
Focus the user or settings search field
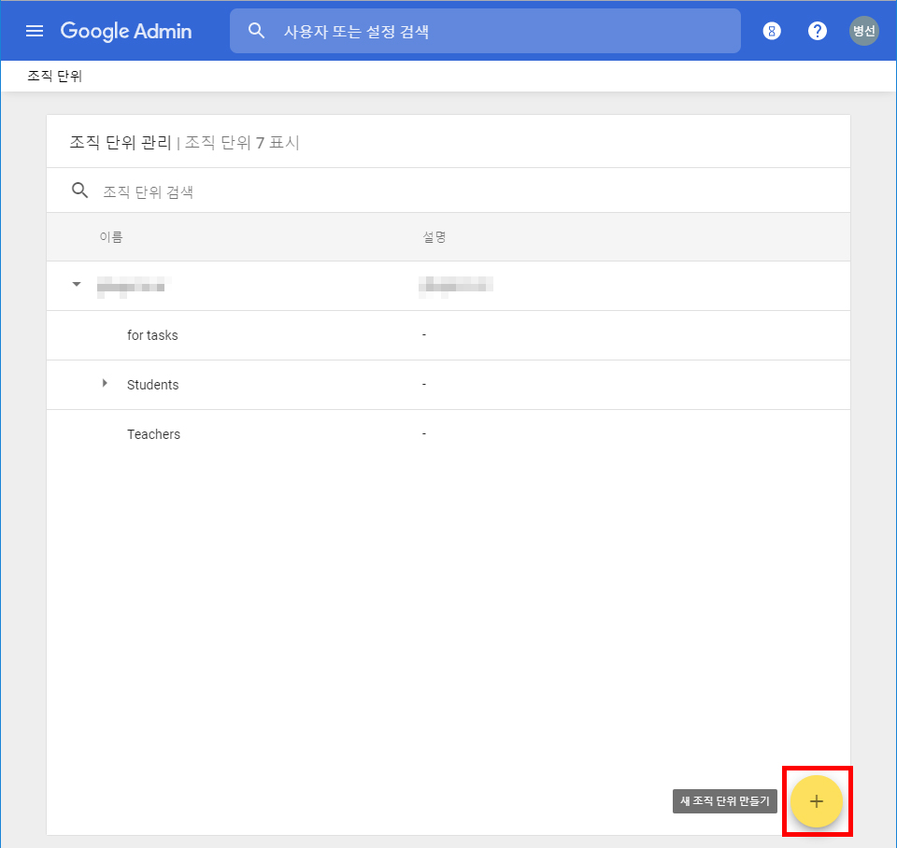click(x=485, y=31)
